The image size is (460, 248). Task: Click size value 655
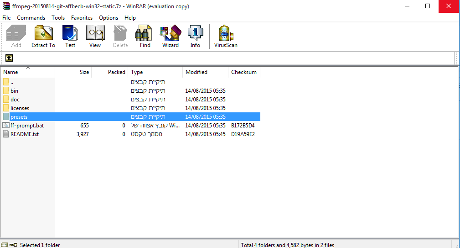(84, 126)
